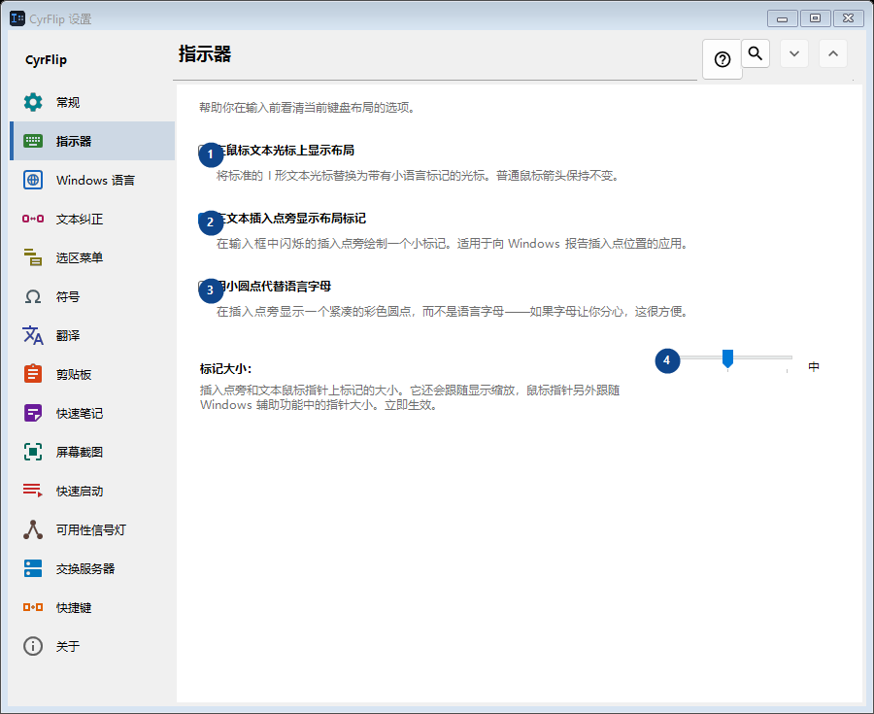The height and width of the screenshot is (714, 874).
Task: Click the slider value text 中
Action: pyautogui.click(x=814, y=367)
